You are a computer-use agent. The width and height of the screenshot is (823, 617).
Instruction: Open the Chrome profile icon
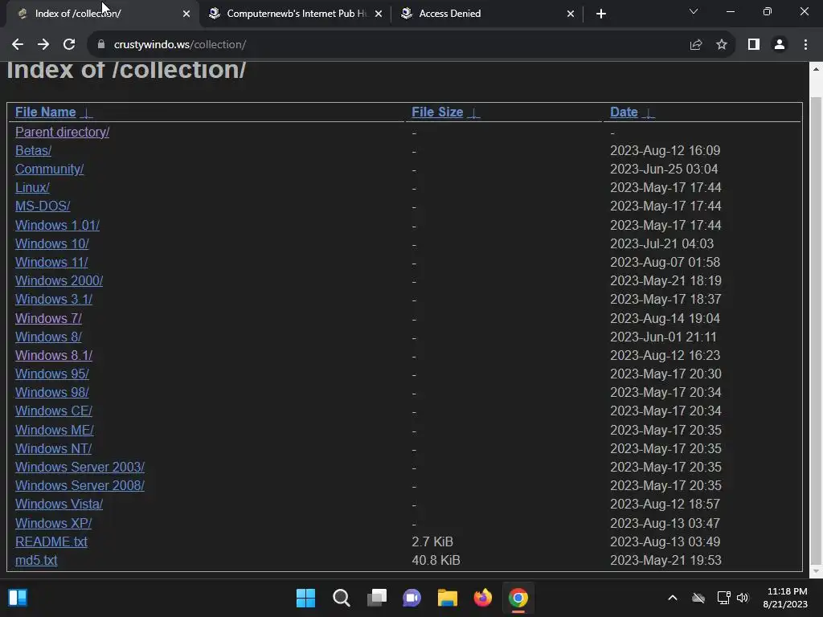click(780, 45)
